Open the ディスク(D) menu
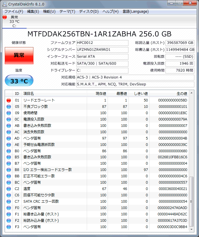 (x=89, y=12)
